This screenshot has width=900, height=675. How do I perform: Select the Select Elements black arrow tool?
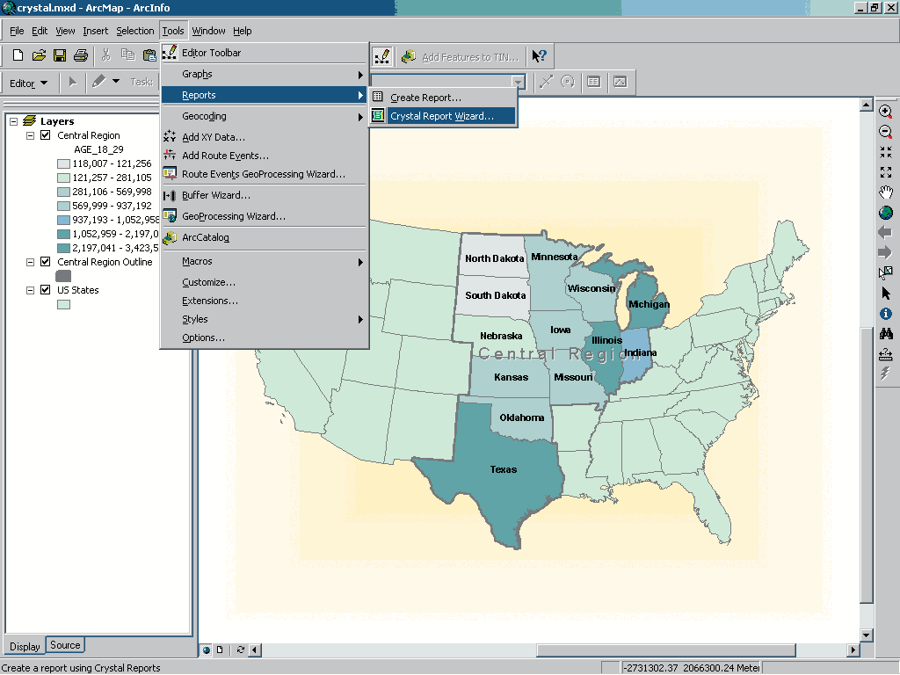click(886, 294)
